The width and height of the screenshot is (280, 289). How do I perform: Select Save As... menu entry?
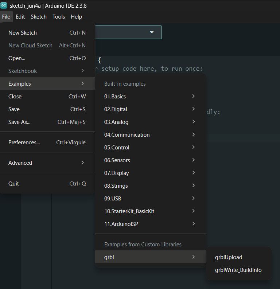point(47,122)
